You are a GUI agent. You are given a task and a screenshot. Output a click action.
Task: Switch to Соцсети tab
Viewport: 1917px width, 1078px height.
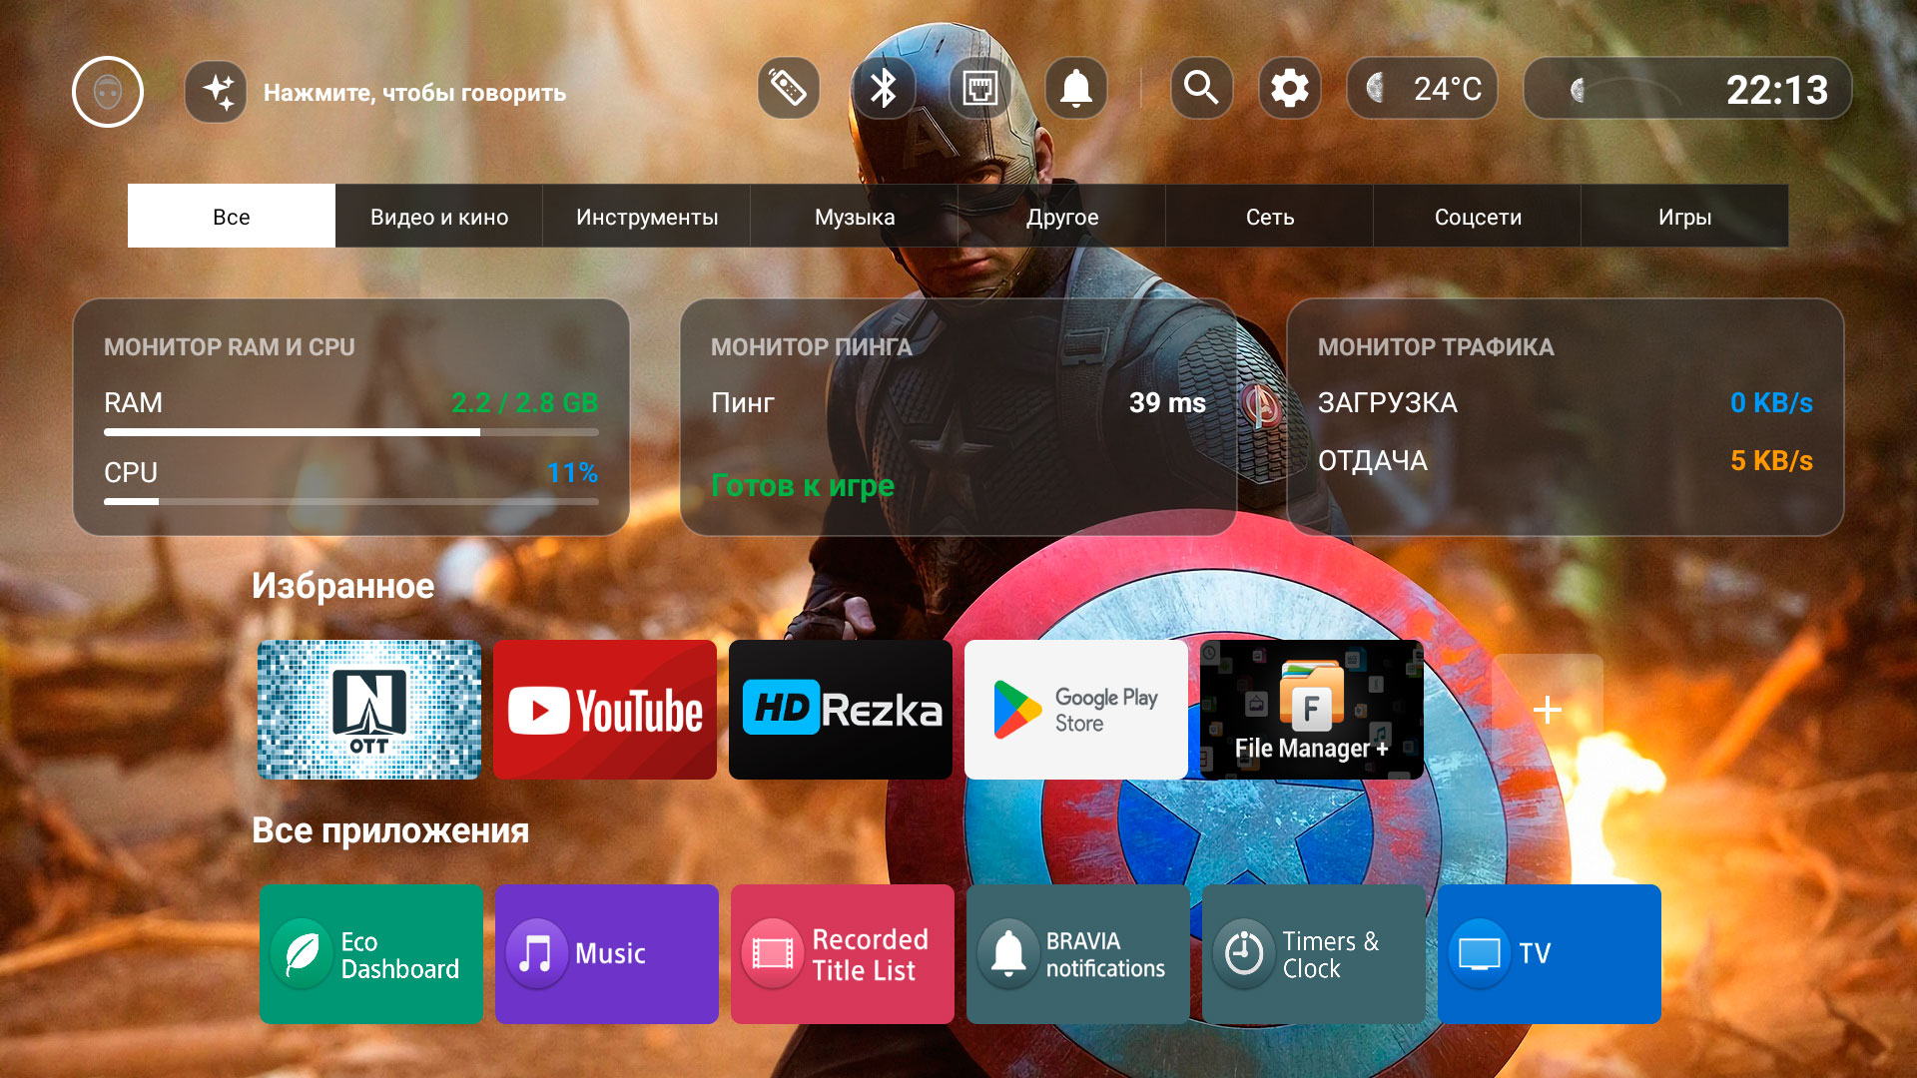point(1478,216)
